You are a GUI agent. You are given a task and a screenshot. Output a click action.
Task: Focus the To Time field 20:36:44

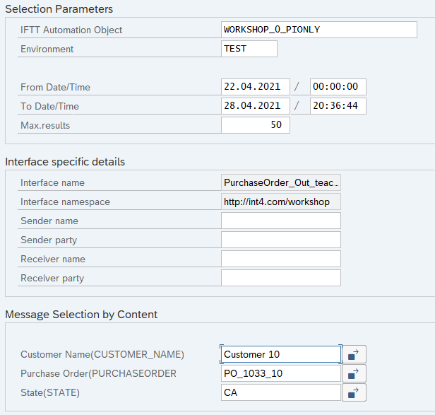[338, 106]
